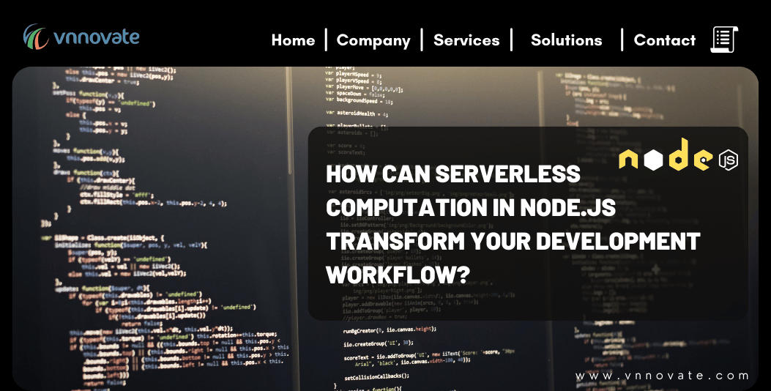Go to the Company page
Viewport: 771px width, 391px height.
pyautogui.click(x=373, y=40)
